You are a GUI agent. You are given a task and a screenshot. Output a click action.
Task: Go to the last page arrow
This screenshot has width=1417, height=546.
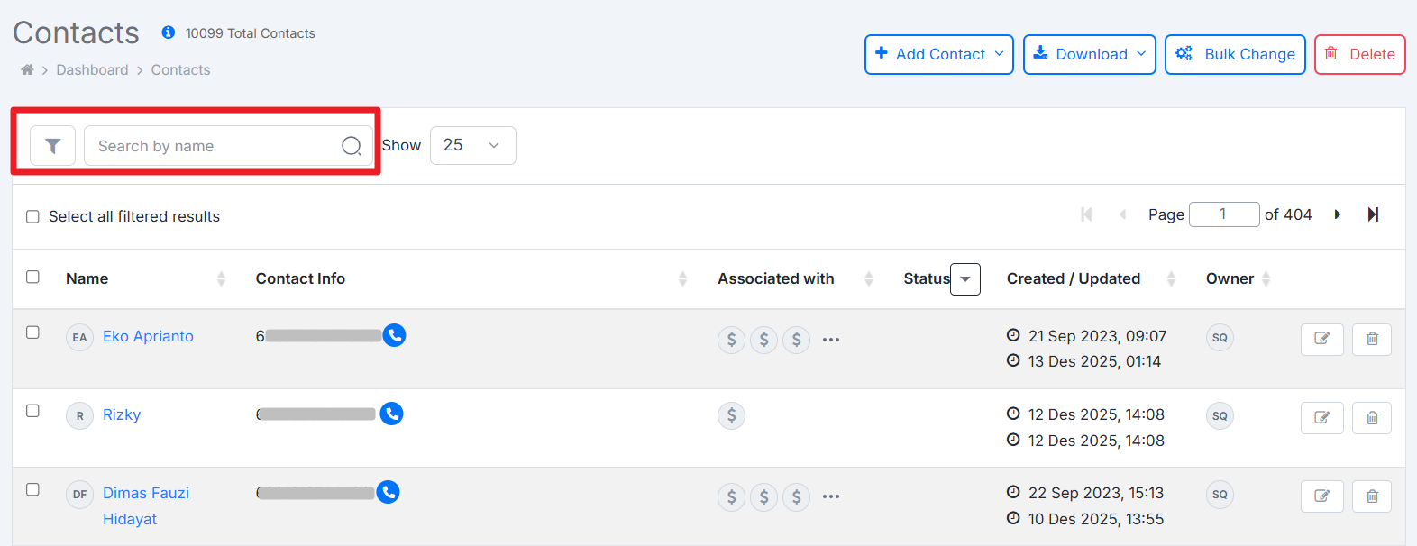click(1373, 214)
